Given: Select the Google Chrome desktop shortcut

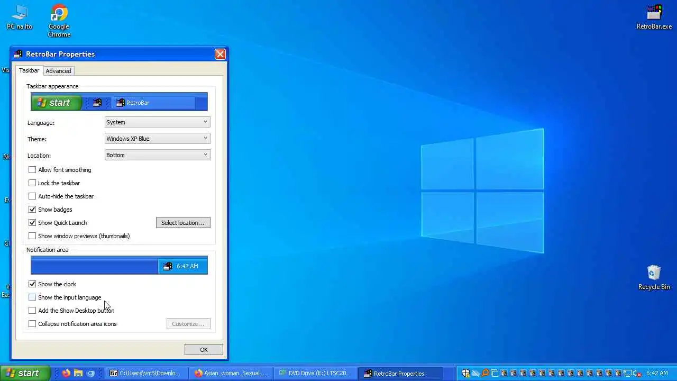Looking at the screenshot, I should (59, 21).
